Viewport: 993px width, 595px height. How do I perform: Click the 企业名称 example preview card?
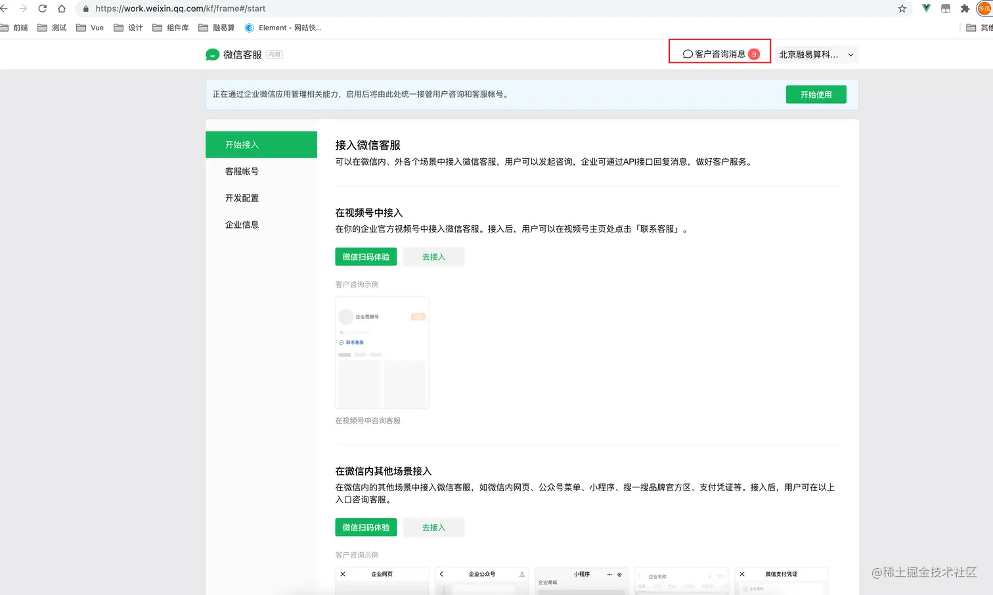click(x=682, y=581)
